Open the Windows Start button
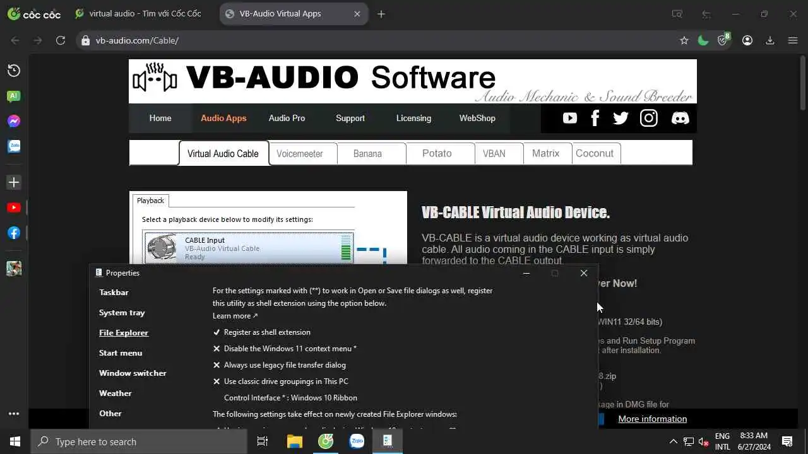This screenshot has height=454, width=808. click(x=15, y=441)
